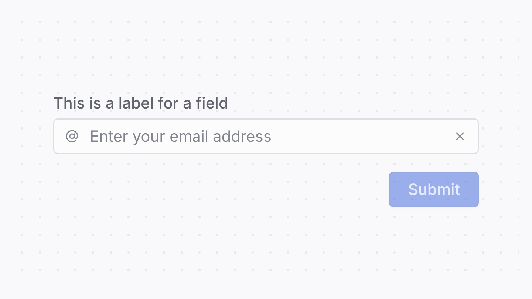
Task: Reset the email input using the cross icon
Action: click(460, 136)
